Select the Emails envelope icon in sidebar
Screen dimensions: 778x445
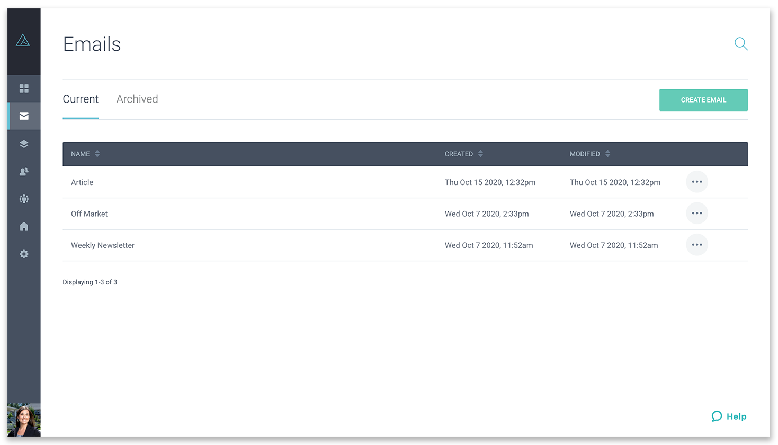pos(24,116)
